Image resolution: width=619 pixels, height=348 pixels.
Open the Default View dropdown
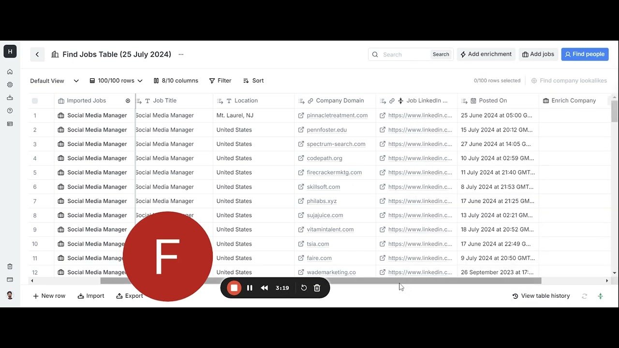click(54, 81)
